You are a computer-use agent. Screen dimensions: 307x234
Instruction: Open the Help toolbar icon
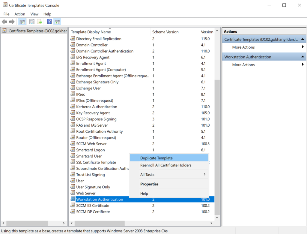(x=49, y=22)
